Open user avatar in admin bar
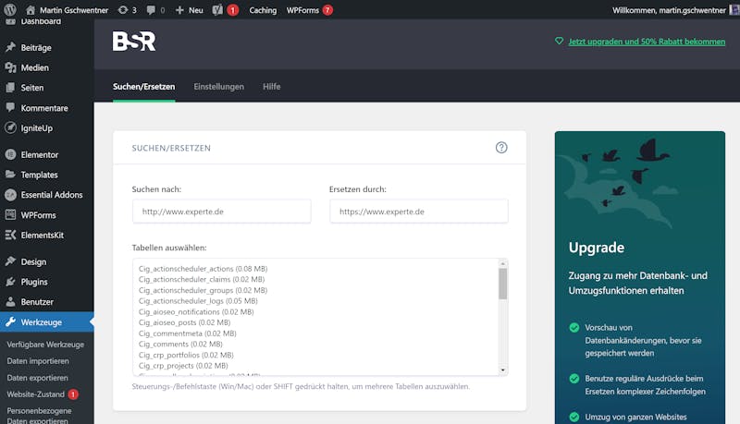740x424 pixels. coord(734,10)
